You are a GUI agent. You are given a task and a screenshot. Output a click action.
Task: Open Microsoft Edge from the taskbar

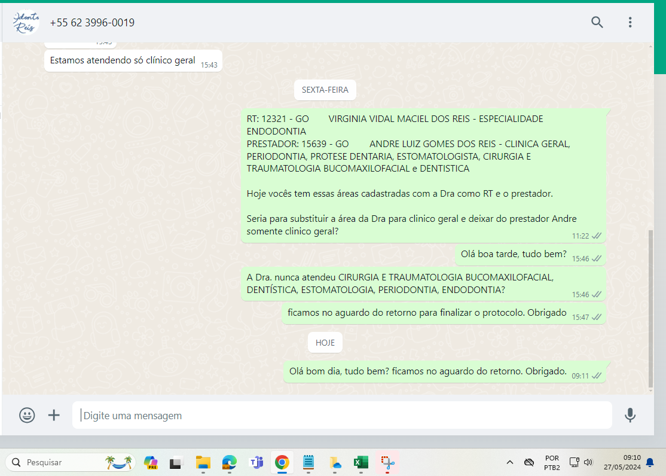coord(230,462)
